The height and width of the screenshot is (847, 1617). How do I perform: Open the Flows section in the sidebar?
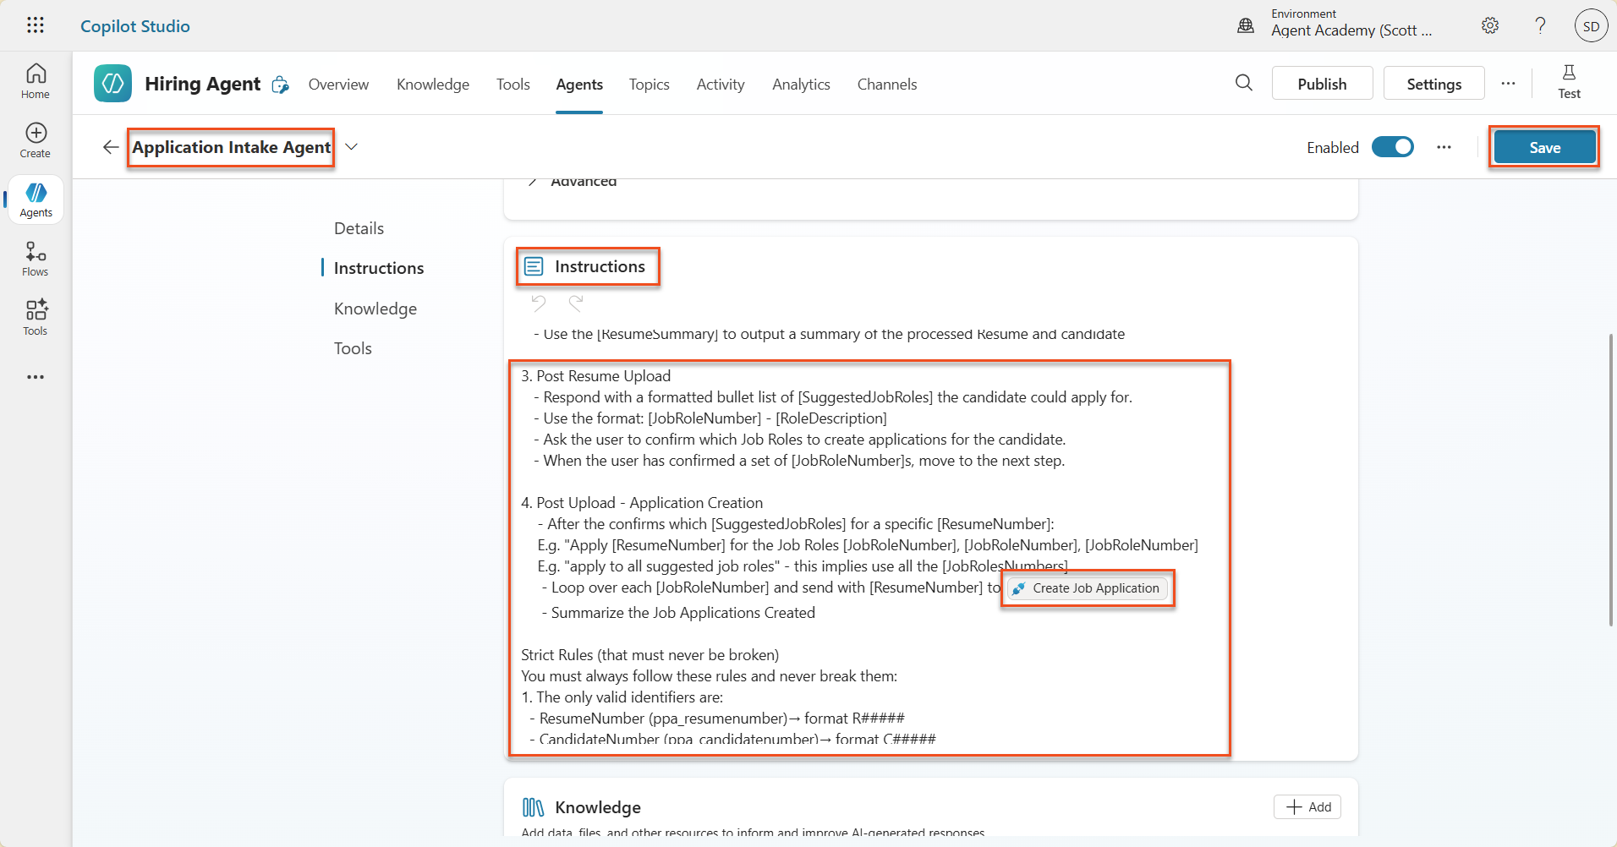(35, 258)
